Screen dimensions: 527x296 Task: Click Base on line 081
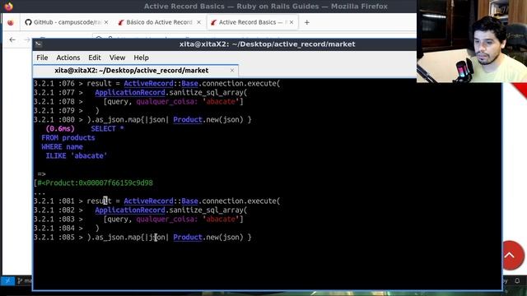coord(189,201)
